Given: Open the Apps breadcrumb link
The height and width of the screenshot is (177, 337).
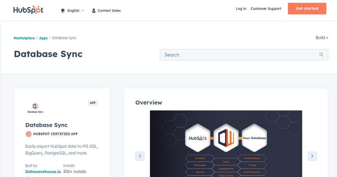Looking at the screenshot, I should pyautogui.click(x=43, y=38).
